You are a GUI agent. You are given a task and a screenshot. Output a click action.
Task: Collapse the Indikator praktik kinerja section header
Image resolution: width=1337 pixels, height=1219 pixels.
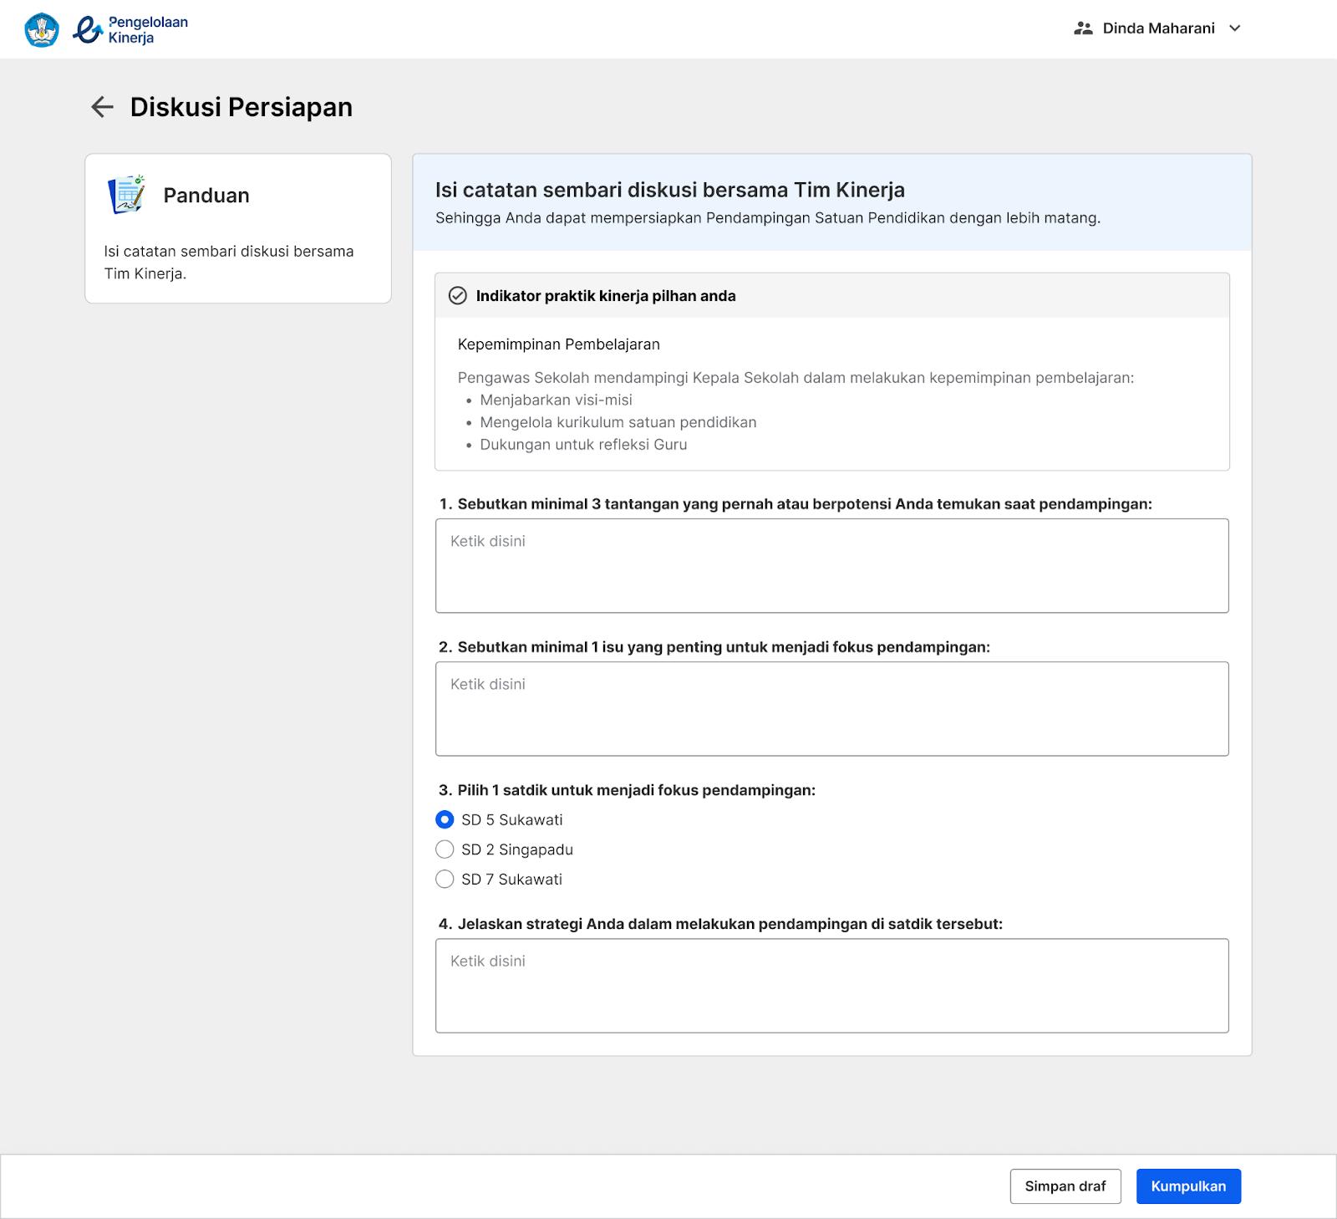[x=831, y=296]
